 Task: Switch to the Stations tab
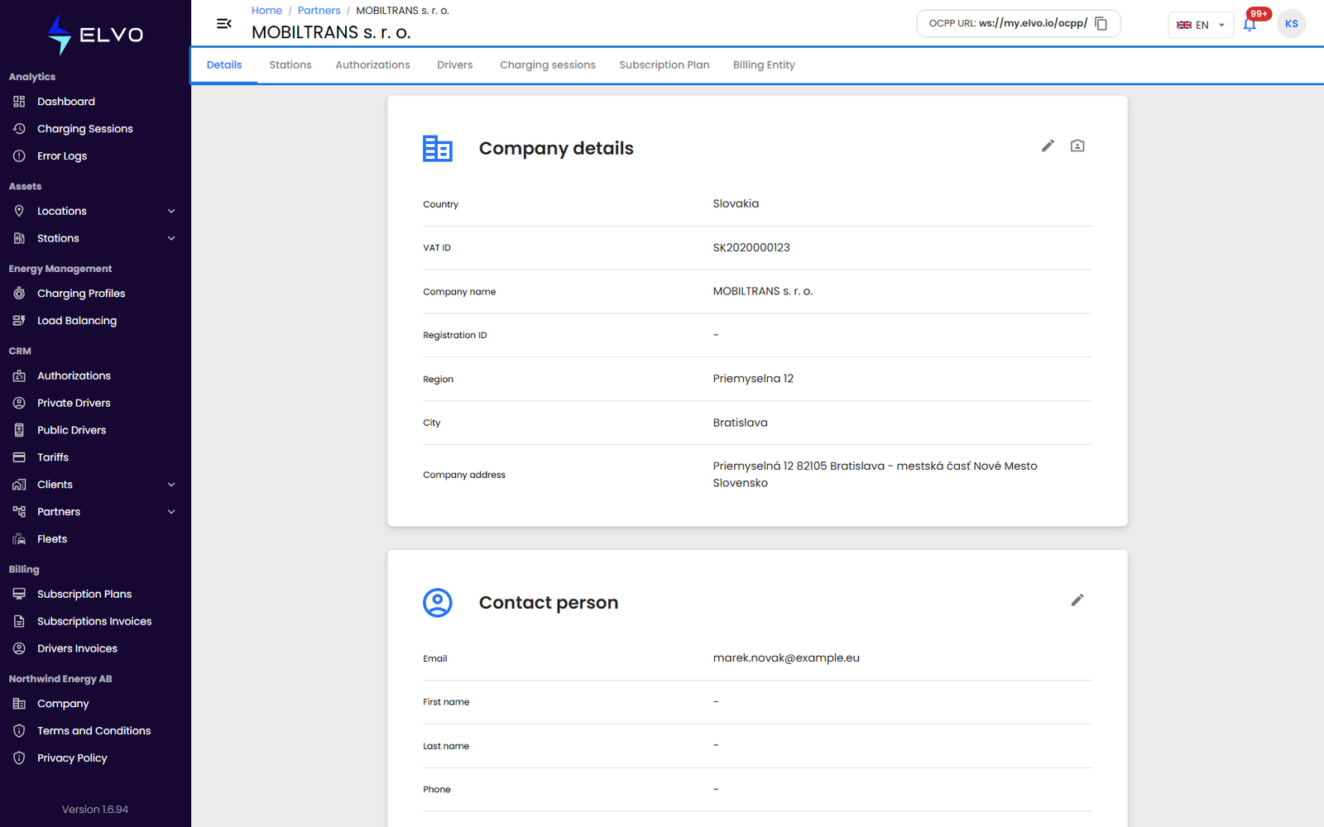tap(290, 65)
